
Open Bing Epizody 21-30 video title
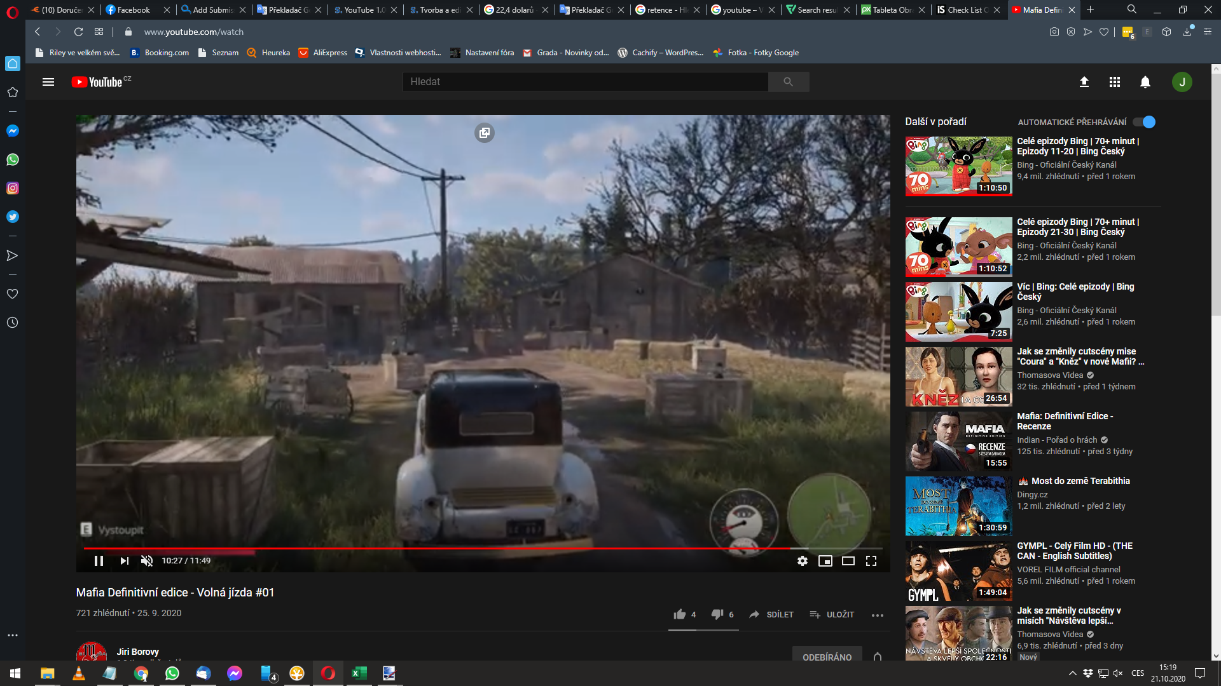(x=1078, y=227)
